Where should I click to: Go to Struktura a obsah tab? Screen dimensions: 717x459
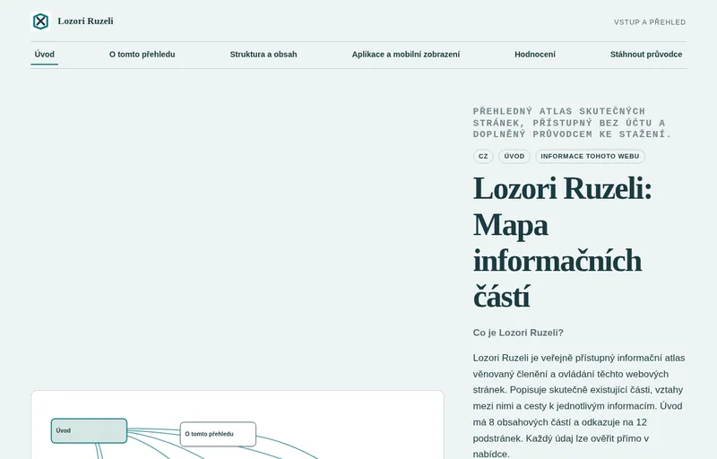pos(263,55)
